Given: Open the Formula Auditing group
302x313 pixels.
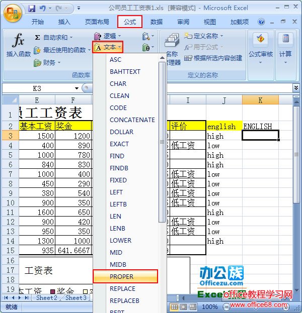Looking at the screenshot, I should 261,49.
